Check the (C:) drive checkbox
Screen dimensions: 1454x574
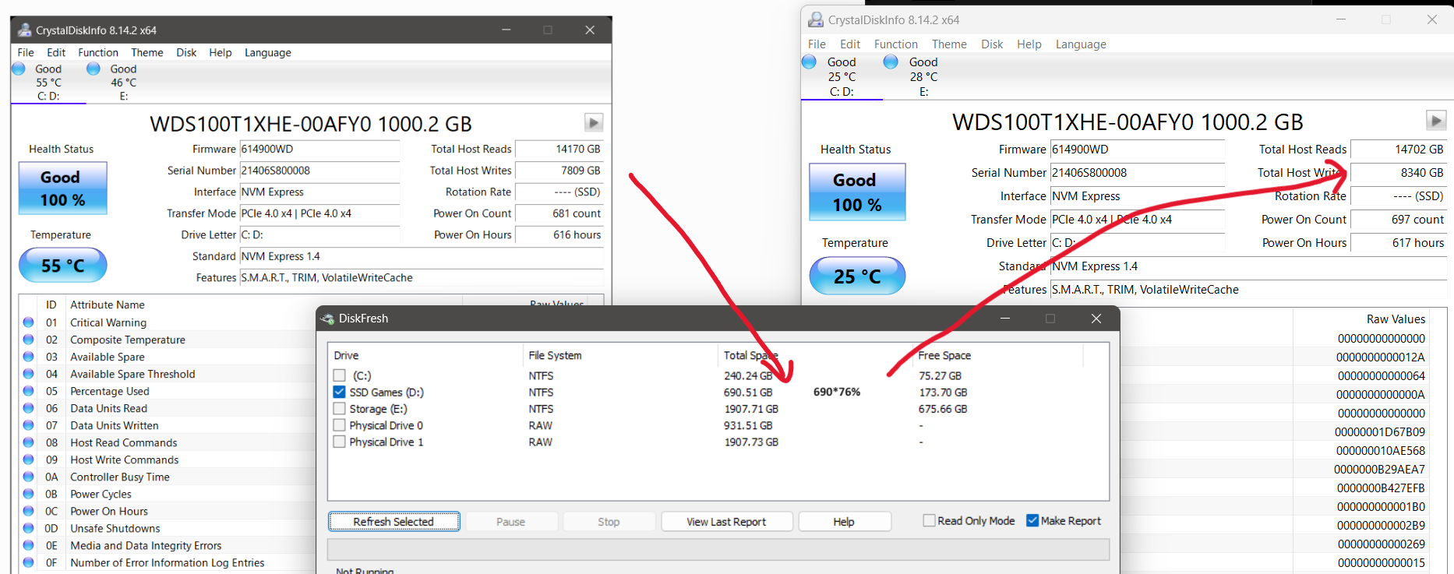340,375
